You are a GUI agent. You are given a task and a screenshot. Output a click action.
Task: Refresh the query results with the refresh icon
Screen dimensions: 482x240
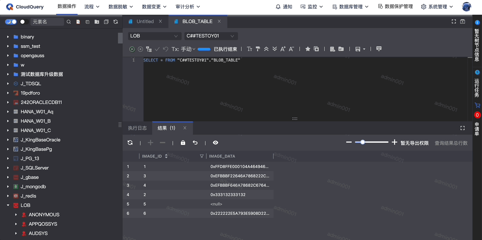[x=130, y=142]
